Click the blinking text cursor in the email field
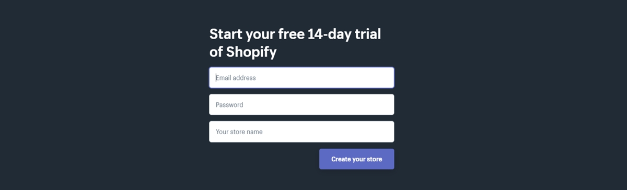Viewport: 627px width, 190px height. click(x=216, y=78)
